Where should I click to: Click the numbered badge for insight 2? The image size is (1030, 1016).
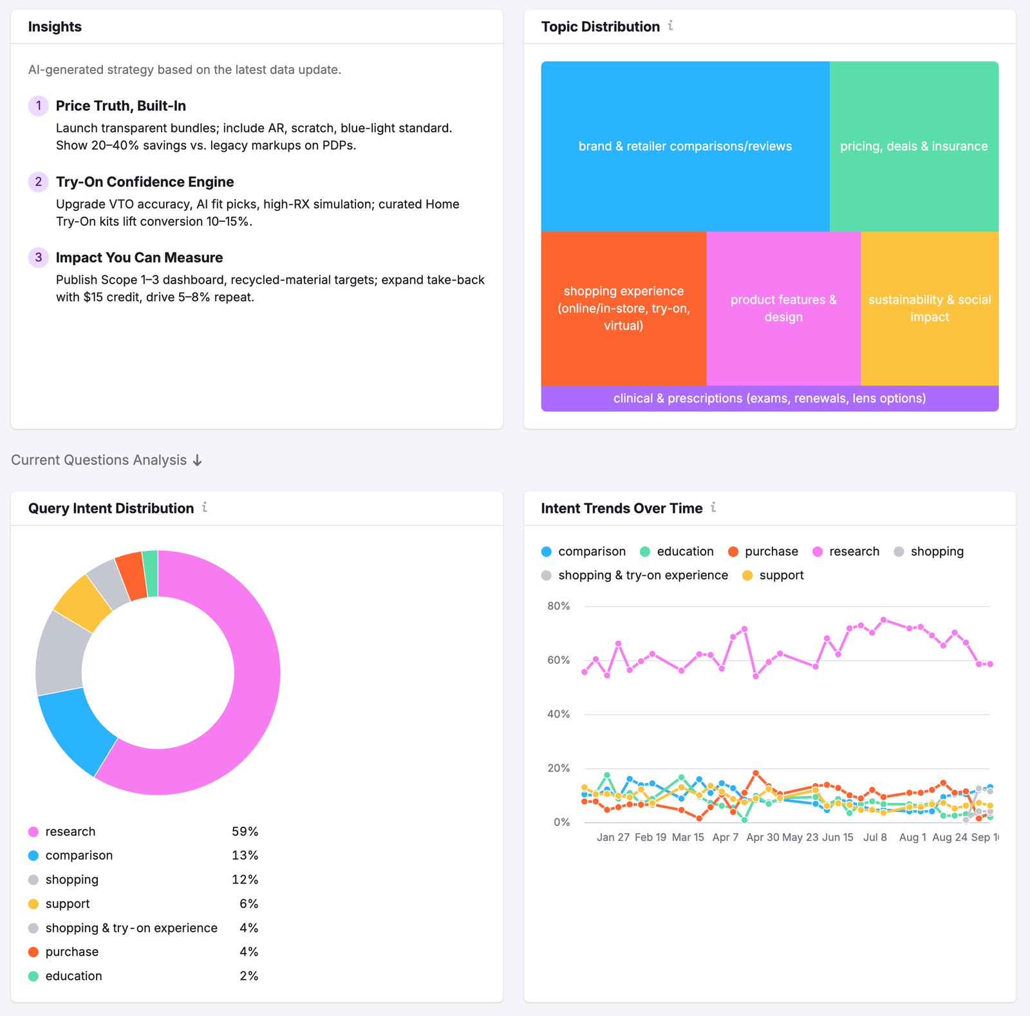pos(38,181)
